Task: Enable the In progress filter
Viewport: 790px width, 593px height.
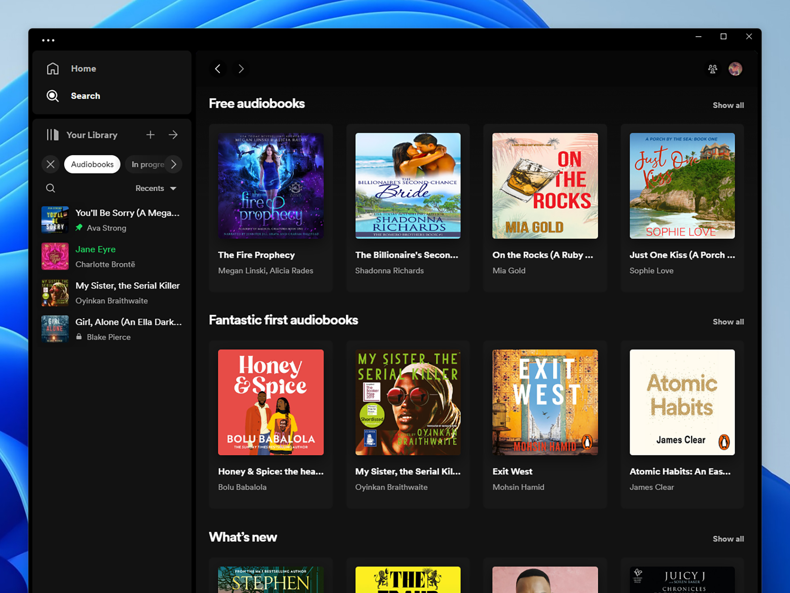Action: tap(148, 164)
